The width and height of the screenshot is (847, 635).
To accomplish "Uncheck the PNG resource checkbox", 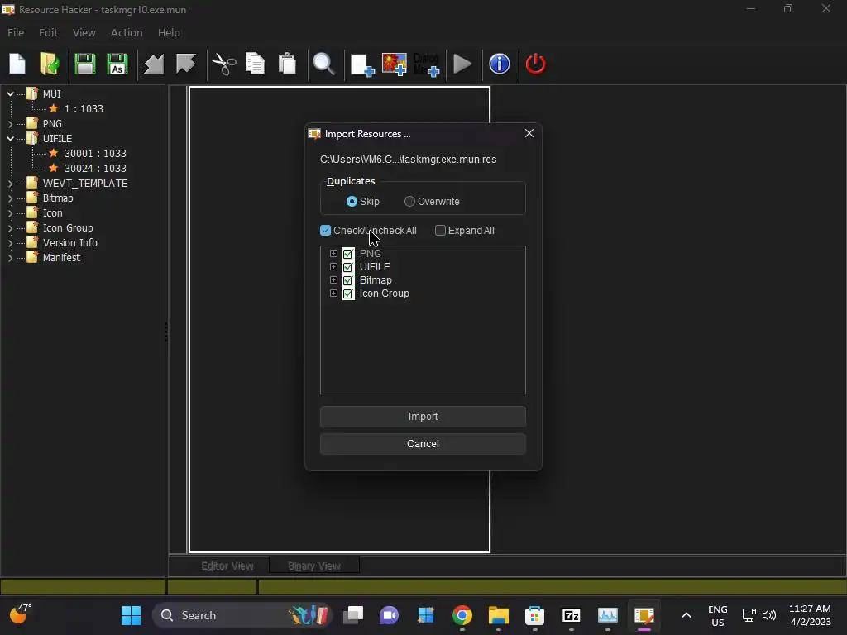I will click(348, 254).
